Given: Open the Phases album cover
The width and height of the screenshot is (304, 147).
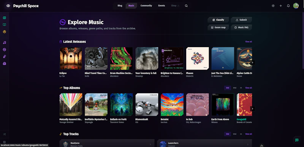Looking at the screenshot, I should (197, 58).
